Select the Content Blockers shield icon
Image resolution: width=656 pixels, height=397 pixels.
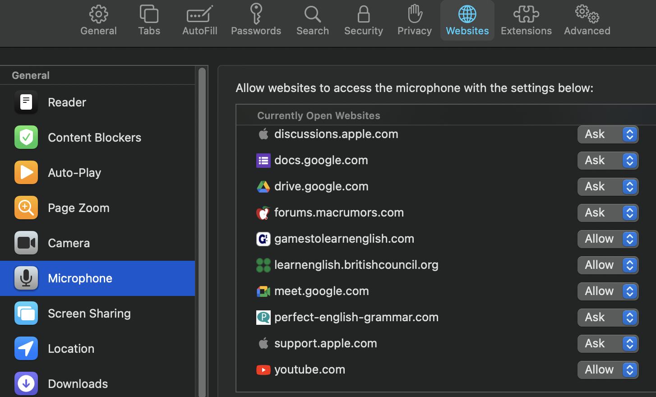(x=26, y=137)
